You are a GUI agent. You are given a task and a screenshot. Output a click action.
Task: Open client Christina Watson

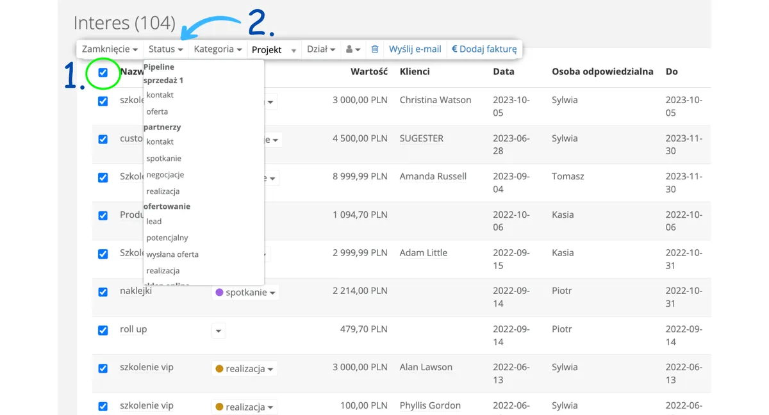coord(435,100)
